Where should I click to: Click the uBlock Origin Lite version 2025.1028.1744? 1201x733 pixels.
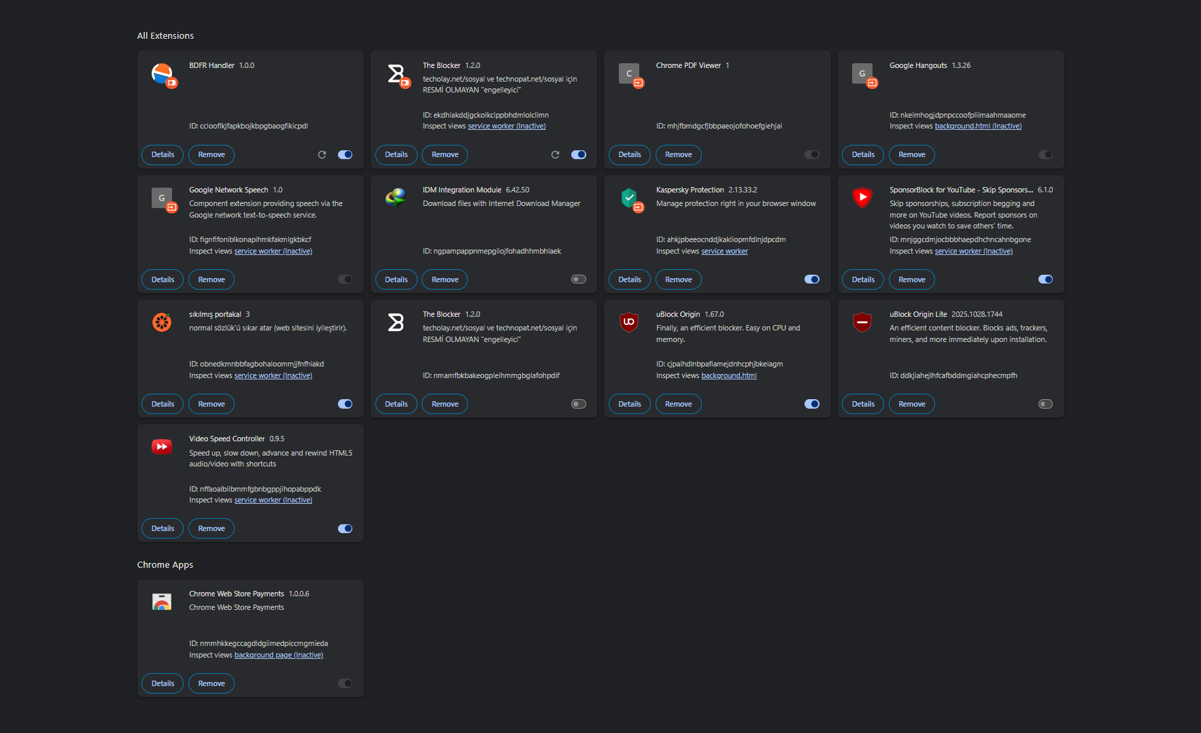click(x=977, y=315)
